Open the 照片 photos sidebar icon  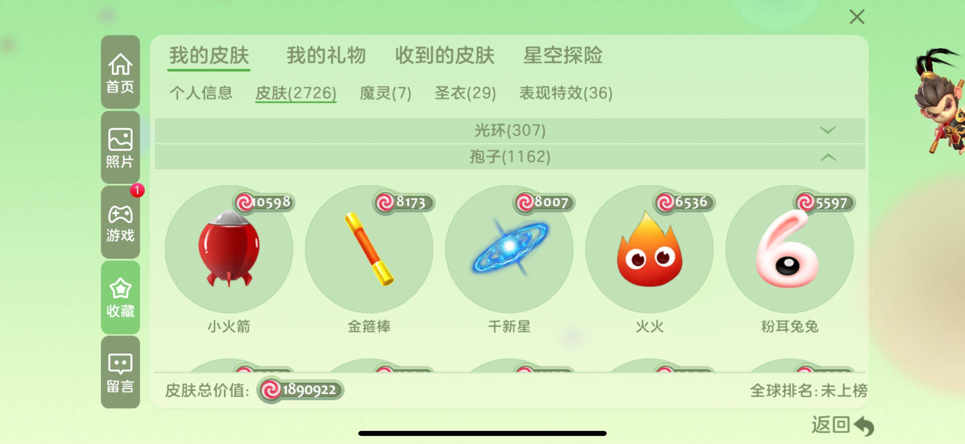pyautogui.click(x=120, y=147)
